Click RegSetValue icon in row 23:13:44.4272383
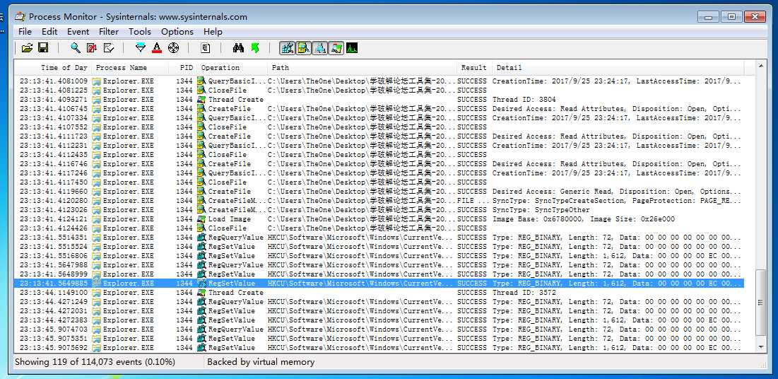 coord(201,320)
